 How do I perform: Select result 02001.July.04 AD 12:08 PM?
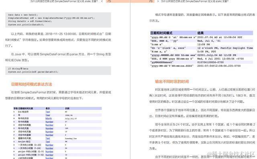click(x=217, y=55)
